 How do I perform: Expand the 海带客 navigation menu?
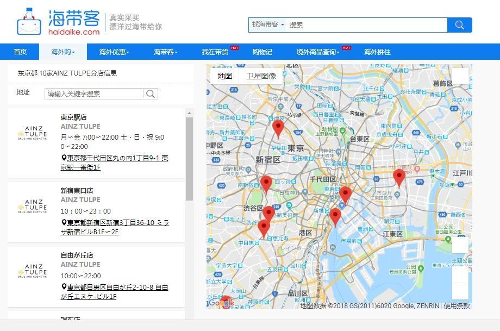click(x=166, y=52)
